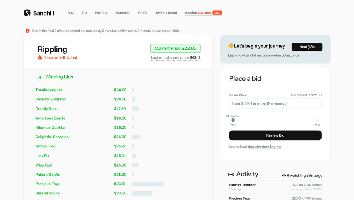Select Invite a friend
Image resolution: width=354 pixels, height=200 pixels.
(167, 13)
